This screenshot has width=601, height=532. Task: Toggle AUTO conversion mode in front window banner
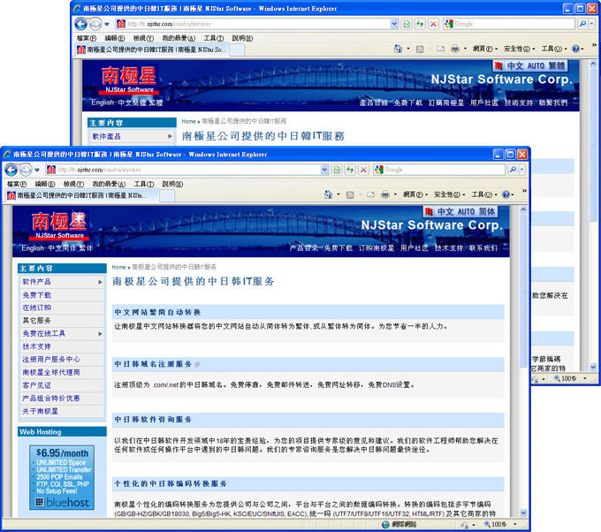coord(466,211)
